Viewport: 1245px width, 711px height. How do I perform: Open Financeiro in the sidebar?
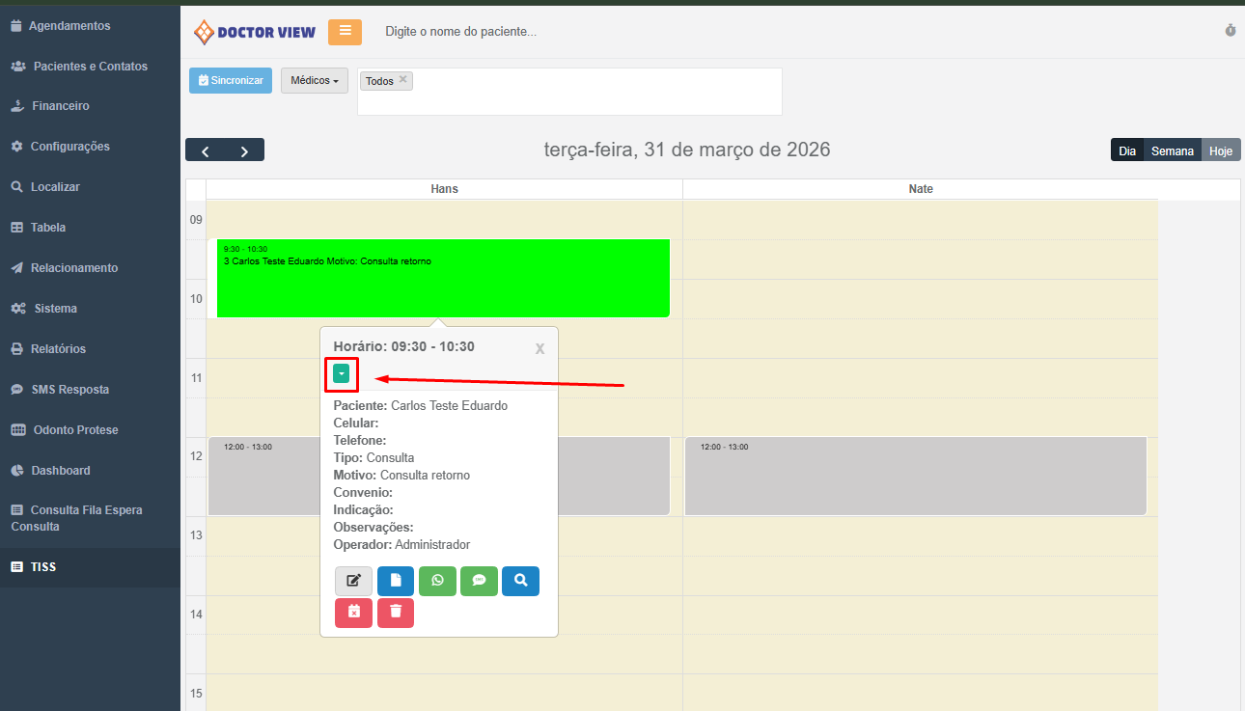point(60,106)
